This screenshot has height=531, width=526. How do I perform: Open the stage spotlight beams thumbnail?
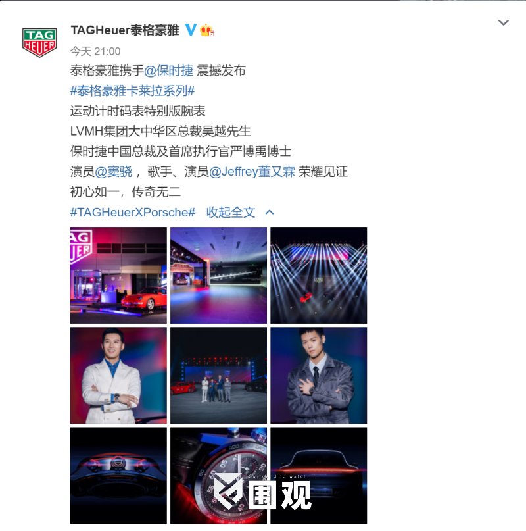(318, 275)
